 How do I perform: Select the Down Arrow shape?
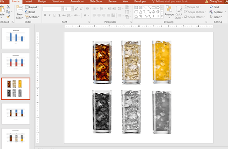[158, 12]
